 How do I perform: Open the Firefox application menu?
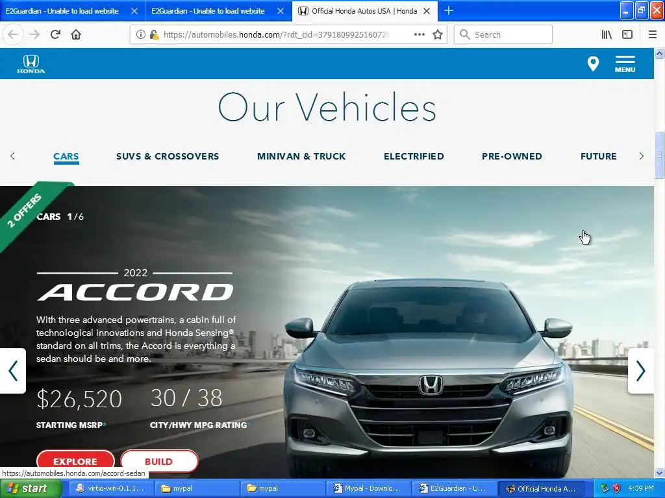click(653, 34)
